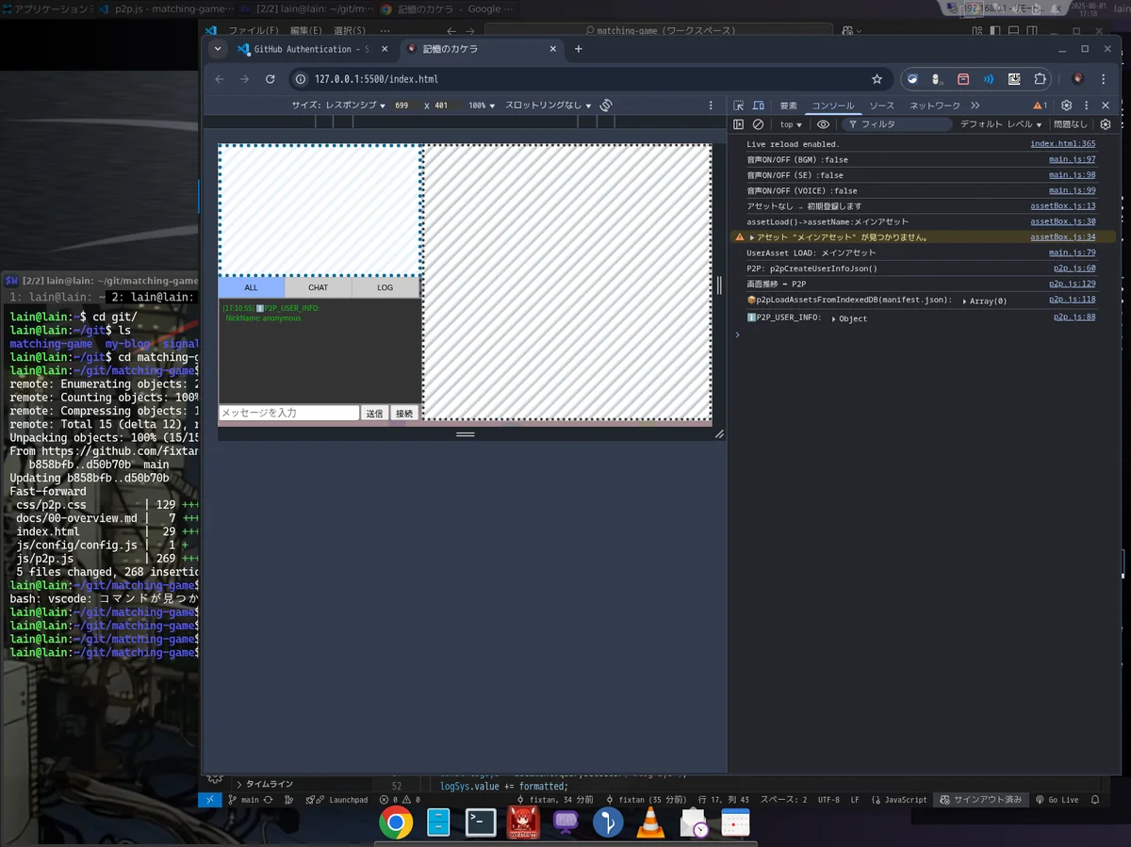Click the rotate screen icon in device toolbar
Image resolution: width=1131 pixels, height=847 pixels.
tap(606, 105)
